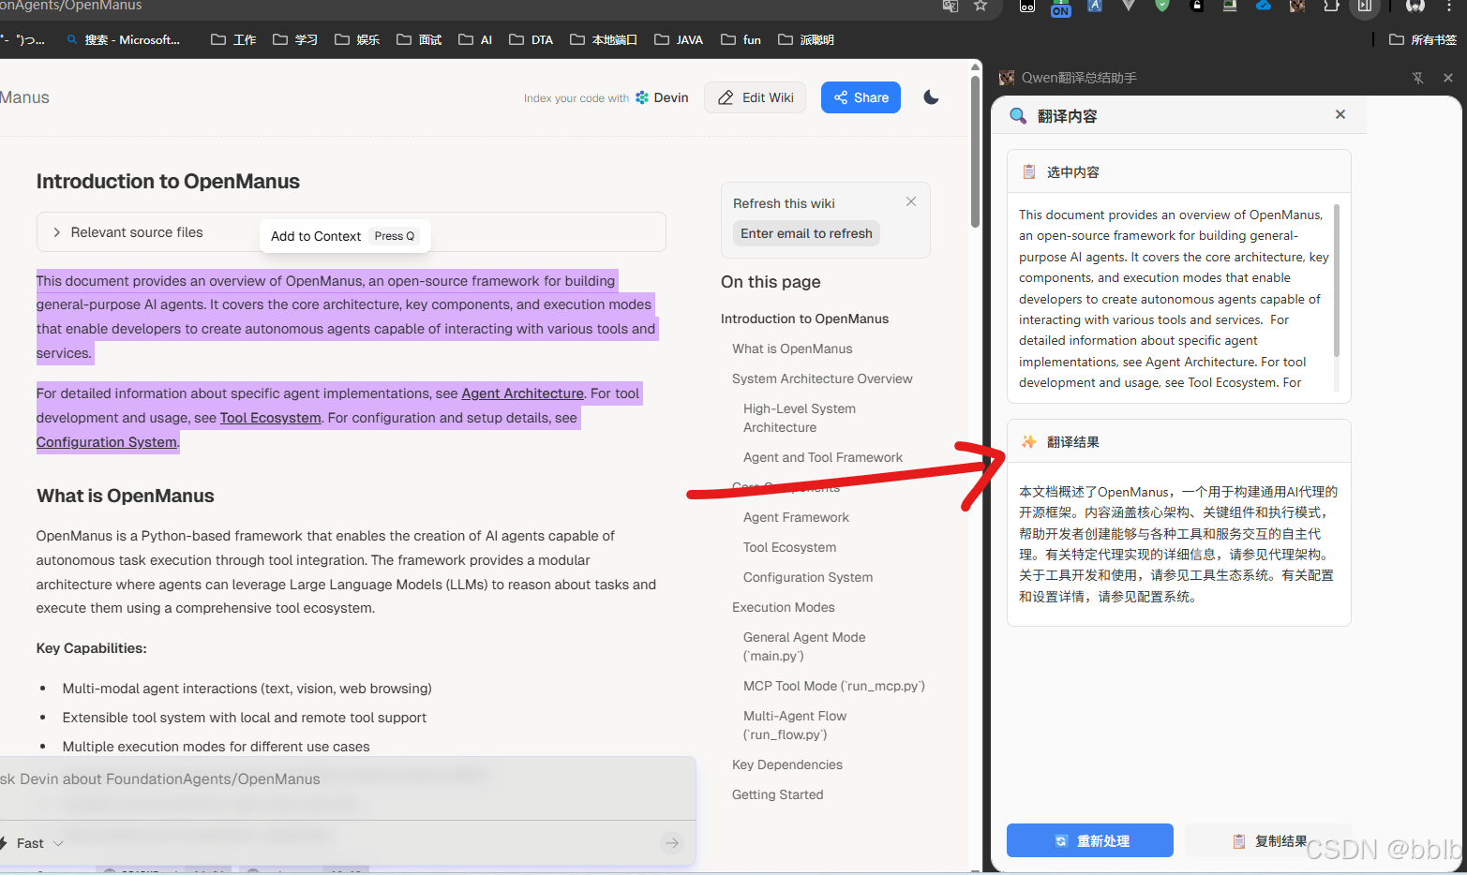
Task: Follow the Tool Ecosystem link in the paragraph
Action: pyautogui.click(x=270, y=418)
